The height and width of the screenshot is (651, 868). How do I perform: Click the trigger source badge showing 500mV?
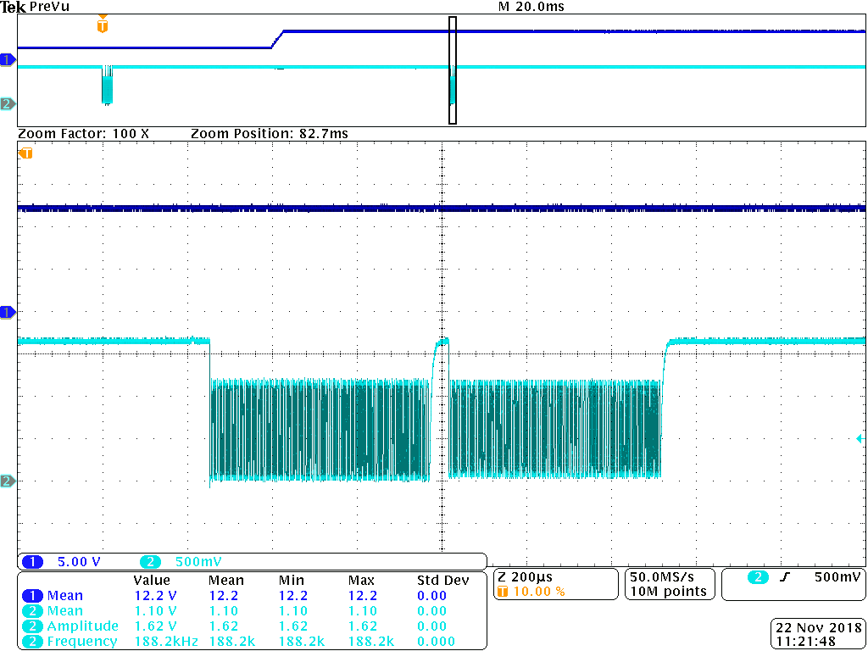(792, 577)
